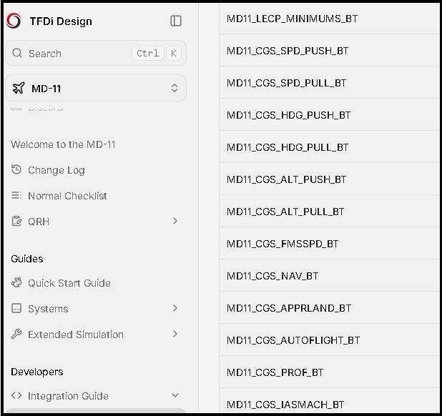Click the airplane icon beside MD-11
This screenshot has width=442, height=416.
point(19,88)
